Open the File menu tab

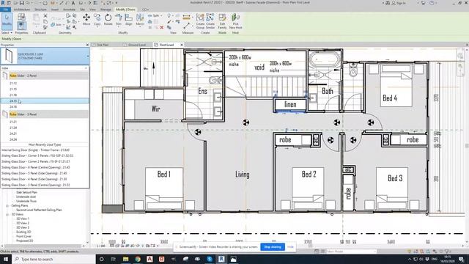click(x=5, y=10)
